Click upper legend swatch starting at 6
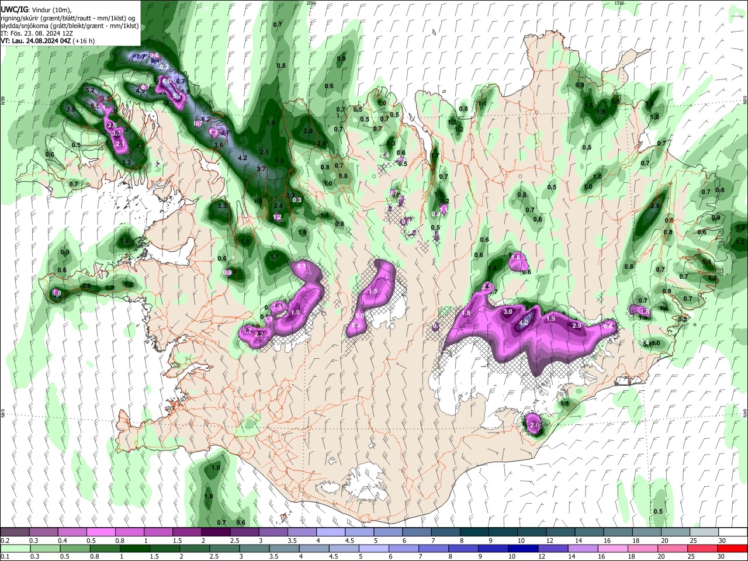Screen dimensions: 748x561 pos(415,532)
